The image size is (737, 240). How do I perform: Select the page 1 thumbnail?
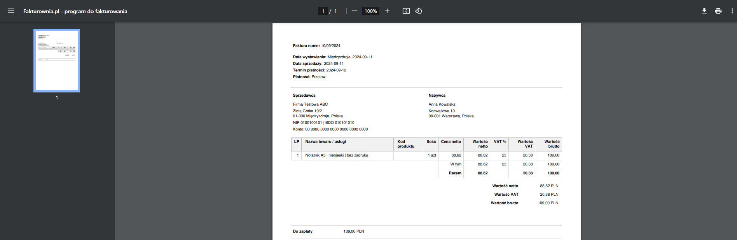tap(57, 61)
